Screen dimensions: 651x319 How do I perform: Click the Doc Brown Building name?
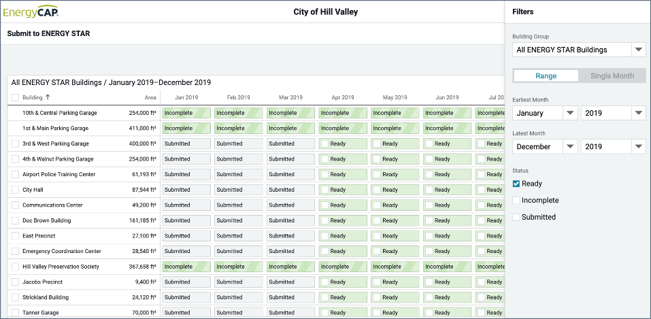pos(46,220)
